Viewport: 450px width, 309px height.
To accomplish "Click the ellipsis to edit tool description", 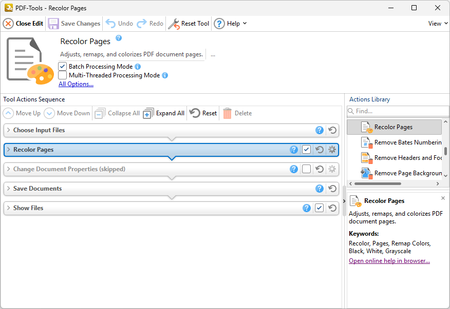I will pos(213,55).
